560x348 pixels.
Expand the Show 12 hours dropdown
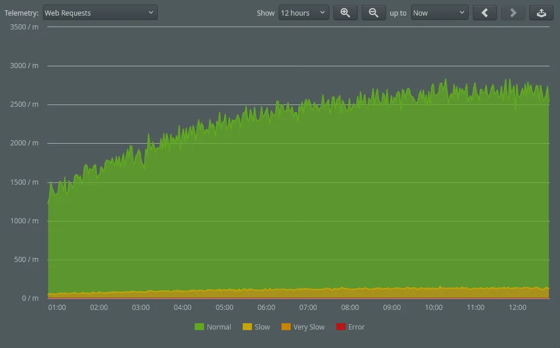303,13
